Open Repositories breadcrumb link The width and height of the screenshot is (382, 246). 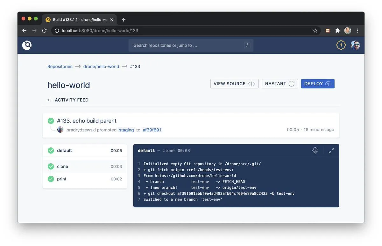pos(60,67)
